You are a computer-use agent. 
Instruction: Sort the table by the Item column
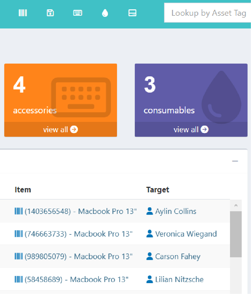[x=23, y=189]
